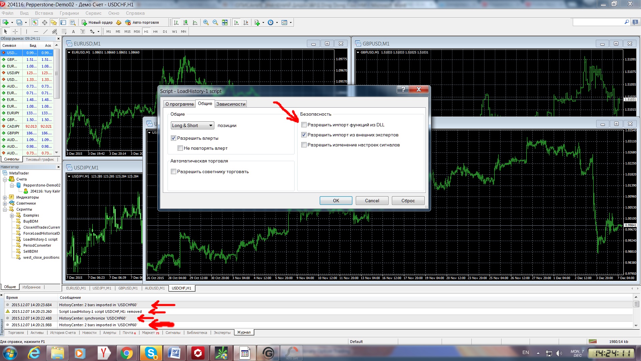Image resolution: width=641 pixels, height=361 pixels.
Task: Click the Windows Start button
Action: pos(9,353)
